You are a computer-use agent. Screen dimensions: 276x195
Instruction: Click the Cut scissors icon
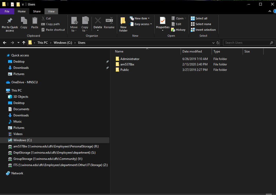tap(43, 18)
